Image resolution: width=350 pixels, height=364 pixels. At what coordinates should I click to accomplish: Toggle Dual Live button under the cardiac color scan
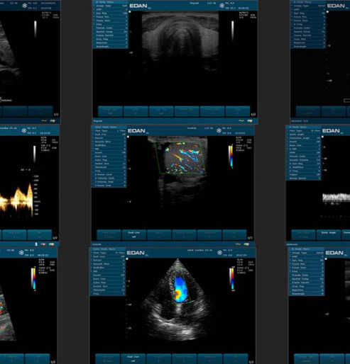click(133, 359)
